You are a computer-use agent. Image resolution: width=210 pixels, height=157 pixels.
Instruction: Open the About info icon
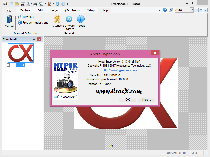[x=81, y=21]
